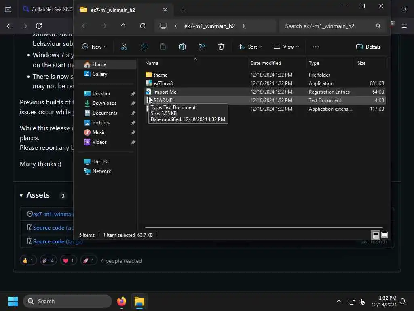Open Source code (zip) link in browser
Screen dimensions: 414x311
[x=53, y=228]
